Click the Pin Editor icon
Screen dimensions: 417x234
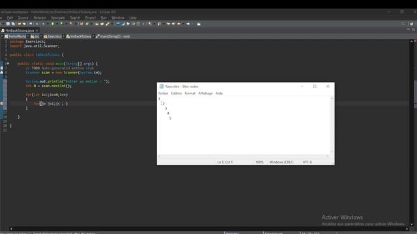coord(199,24)
